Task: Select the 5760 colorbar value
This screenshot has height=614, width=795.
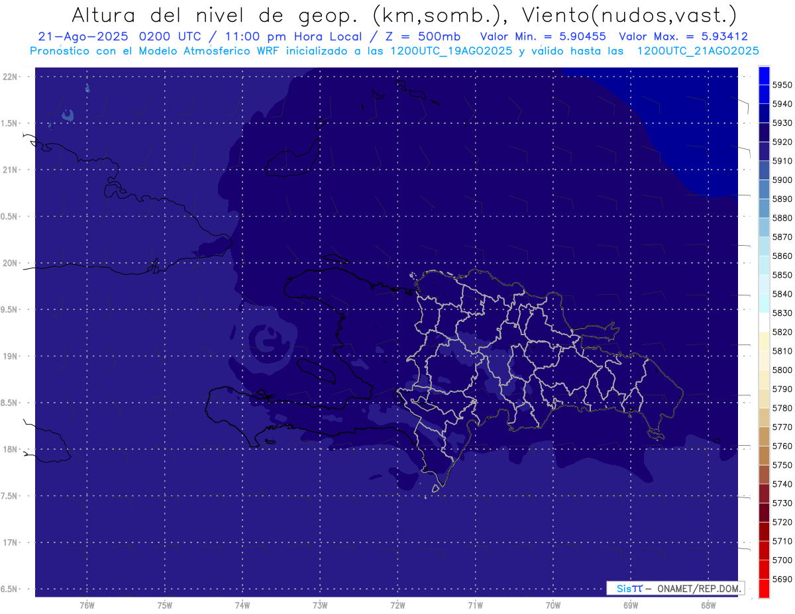Action: 782,446
